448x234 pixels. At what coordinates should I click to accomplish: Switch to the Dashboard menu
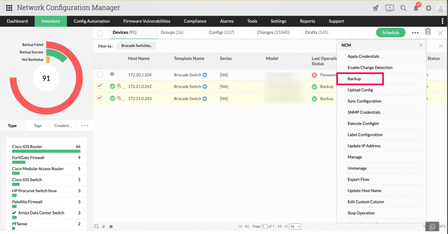click(17, 21)
